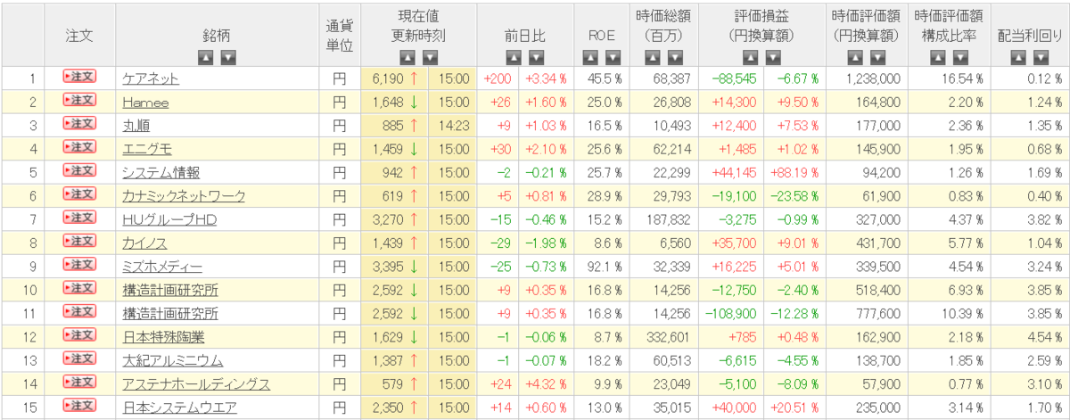1070x420 pixels.
Task: Click 注文 button in row 10 構造計画研究所
Action: [x=79, y=288]
